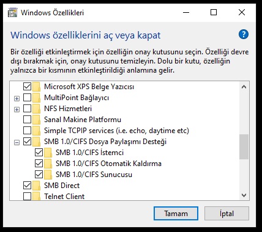Uncheck SMB 1.0/CIFS Otomatik Kaldırma checkbox

(39, 164)
